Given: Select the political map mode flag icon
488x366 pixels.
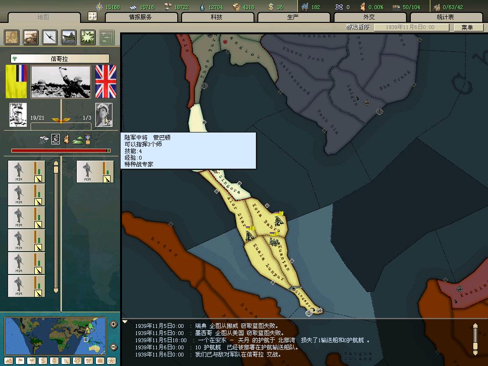Looking at the screenshot, I should coord(20,361).
